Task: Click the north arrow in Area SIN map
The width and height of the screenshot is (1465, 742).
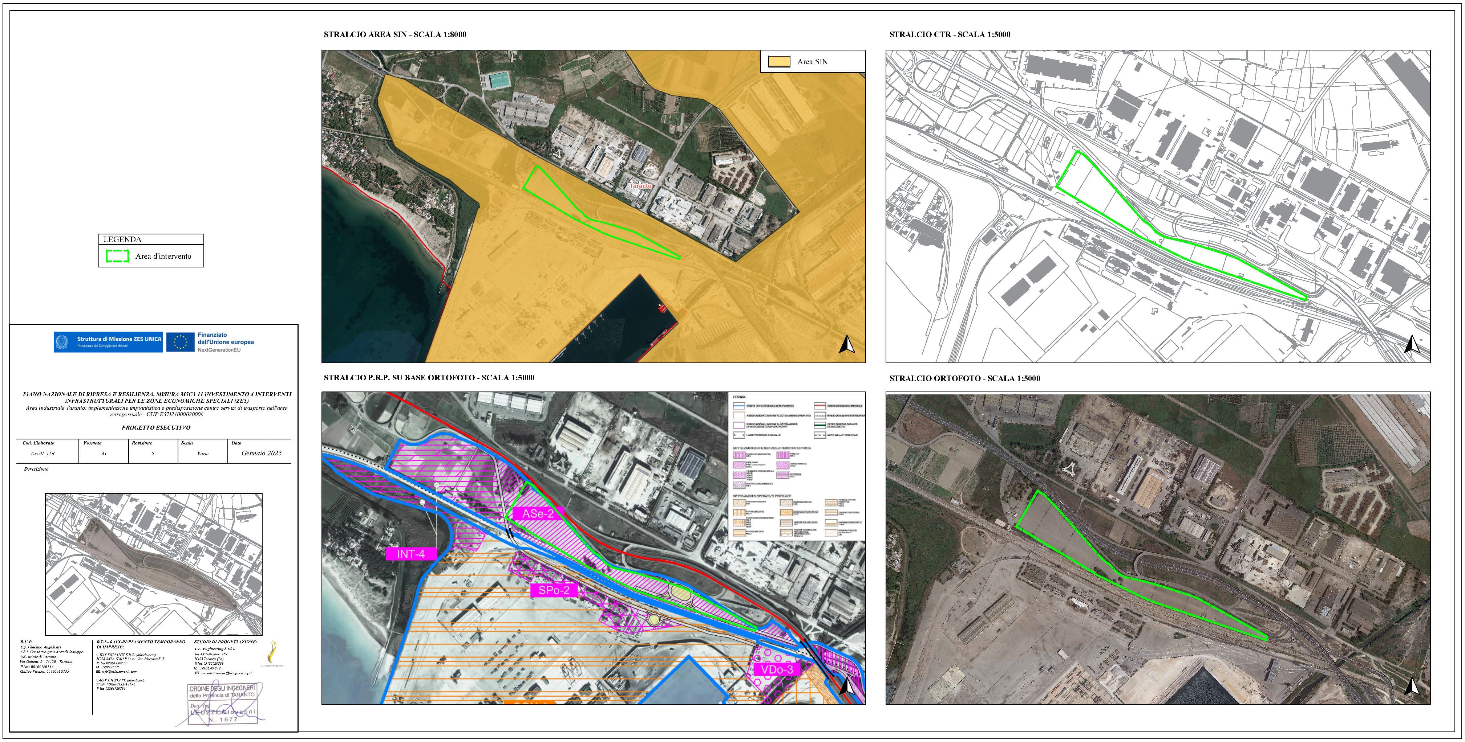Action: (847, 344)
